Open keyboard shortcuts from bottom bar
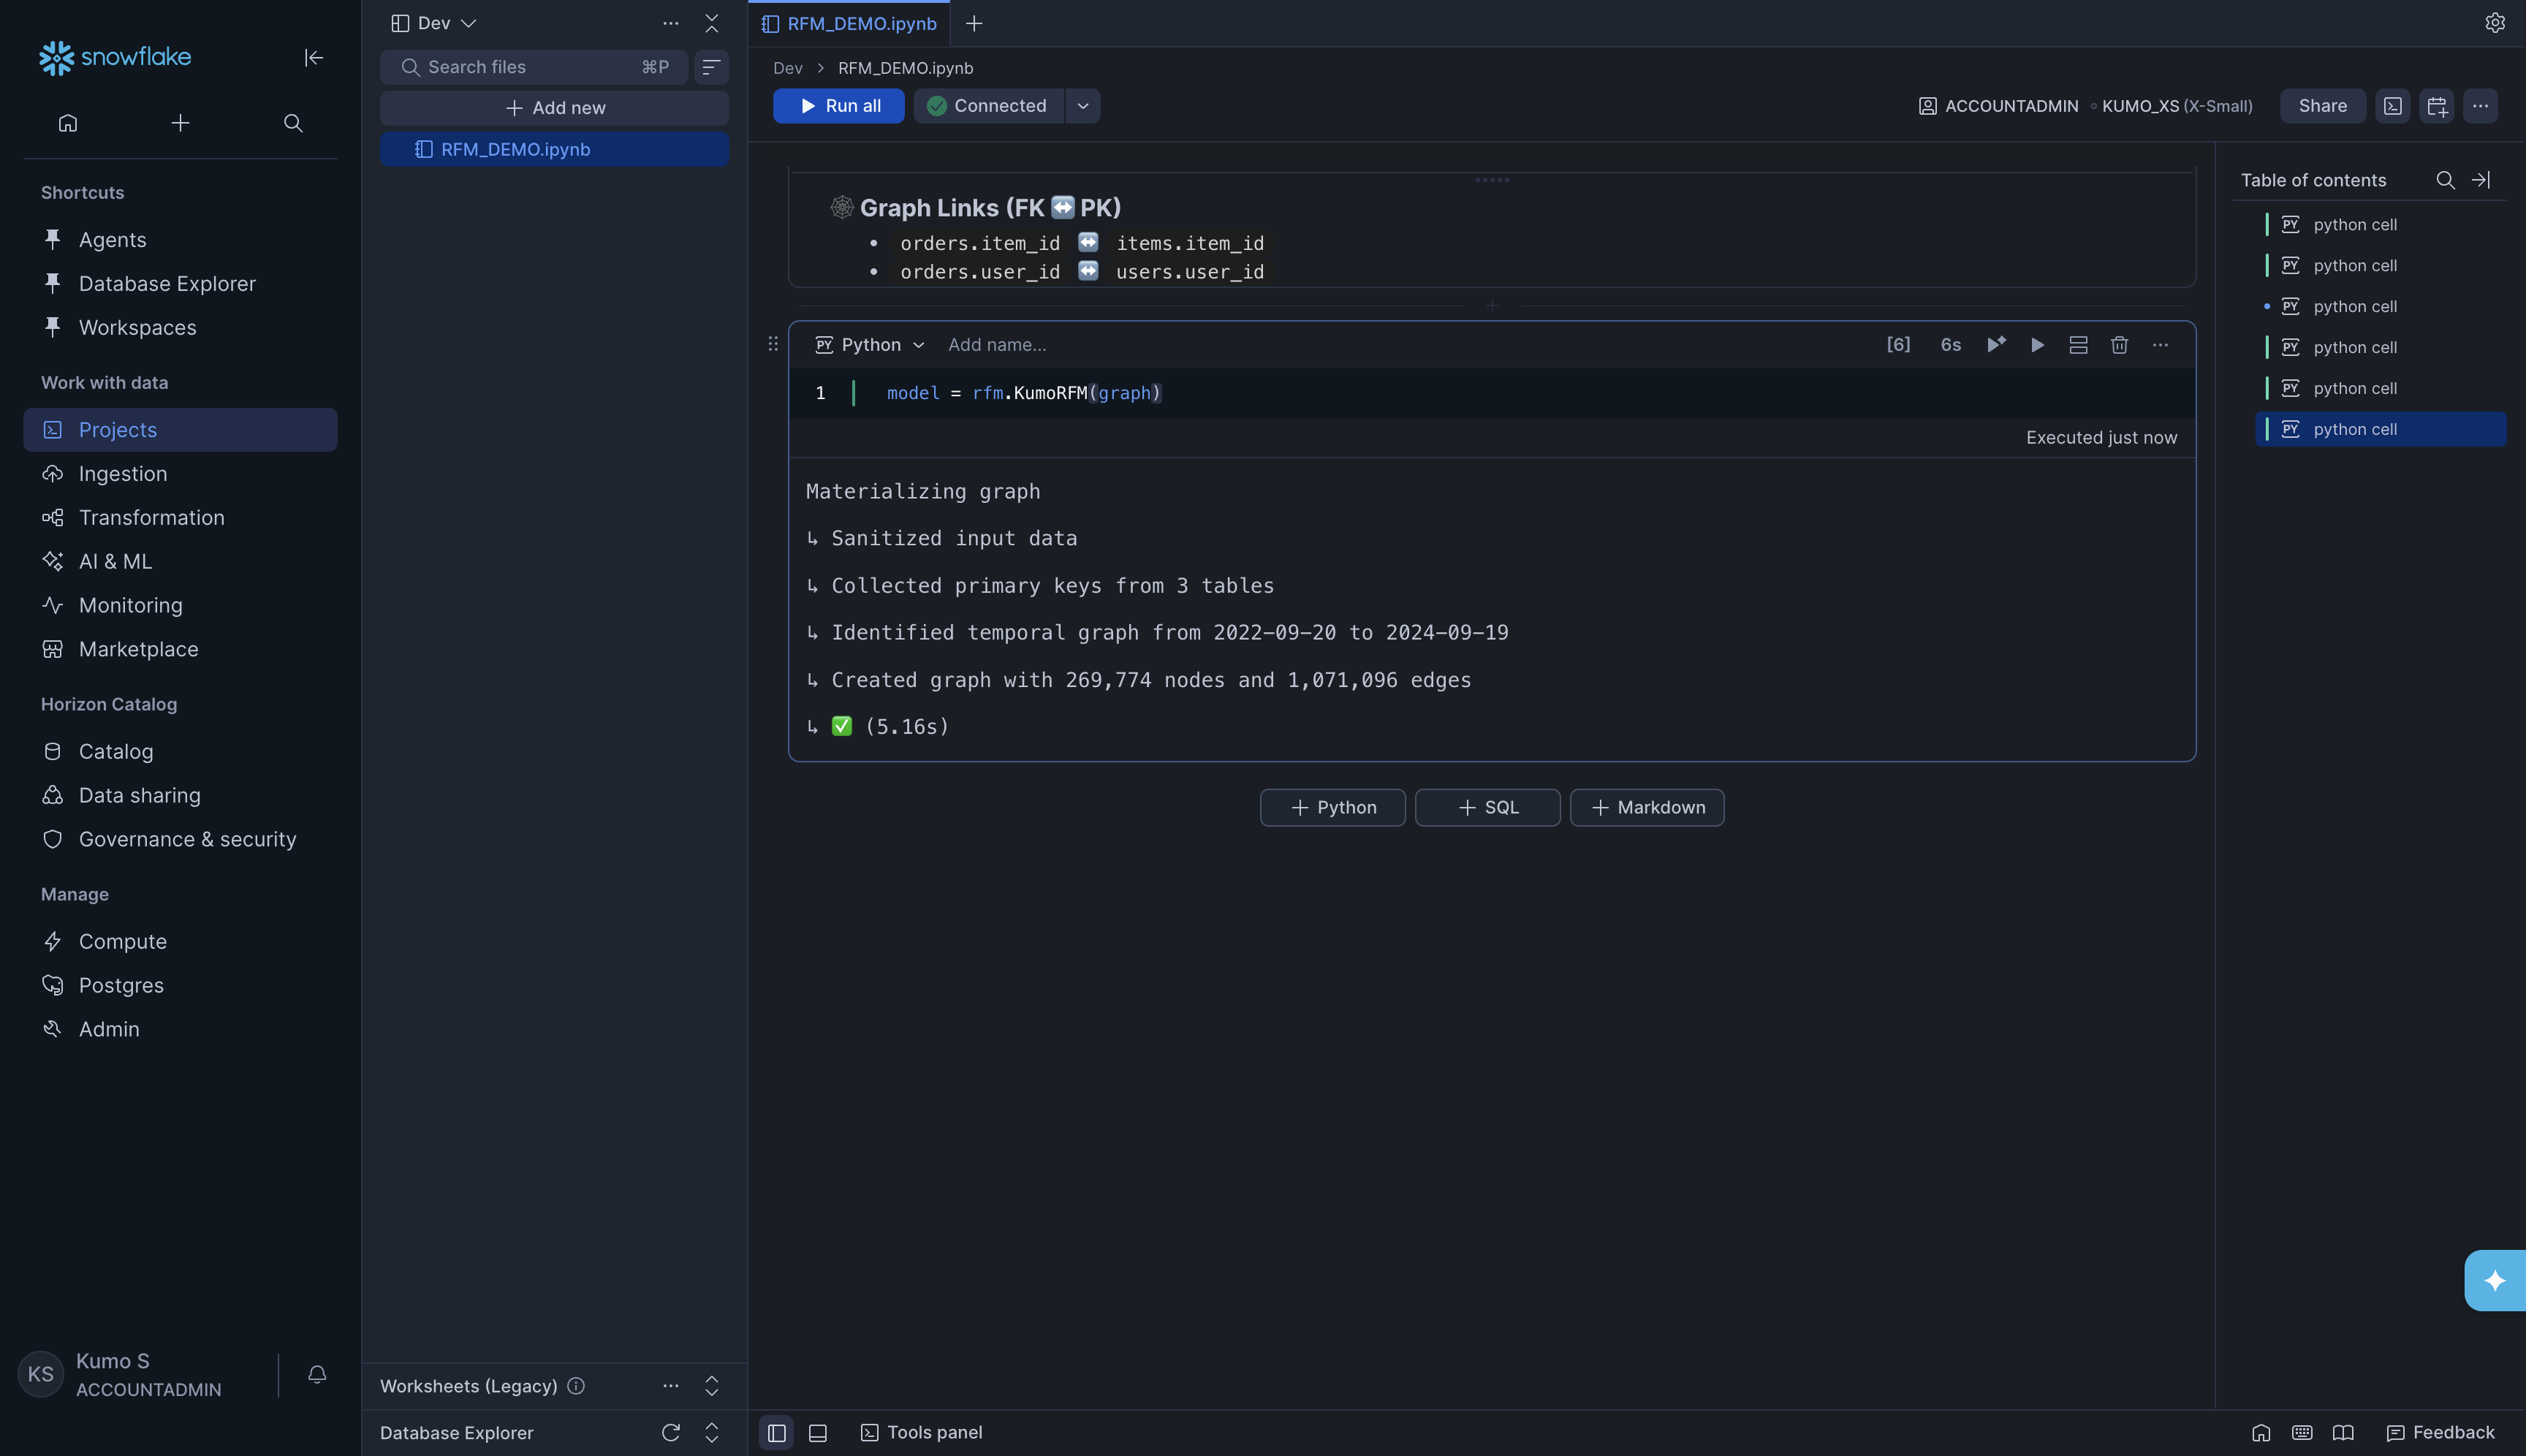Screen dimensions: 2526x1456 [x=2301, y=1432]
